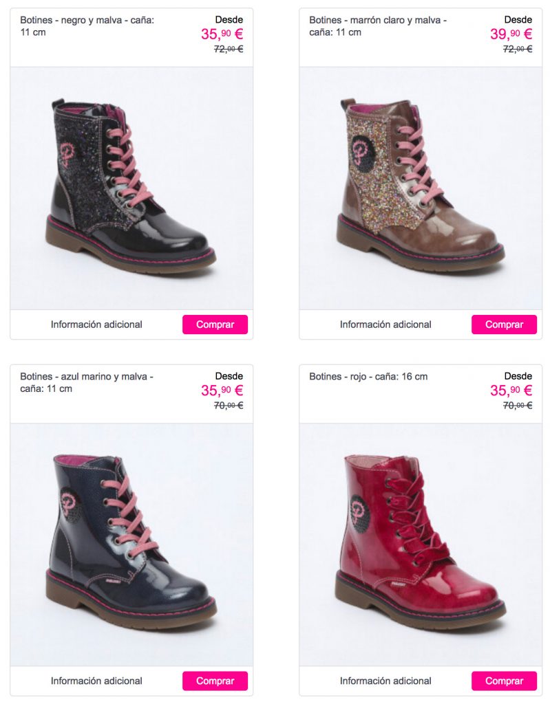Click the crossed-out 70,00 € on navy boots
550x704 pixels.
point(229,406)
